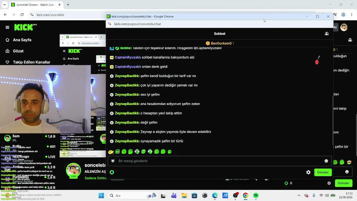
Task: Click the Gönder button in the main window chat
Action: click(344, 183)
